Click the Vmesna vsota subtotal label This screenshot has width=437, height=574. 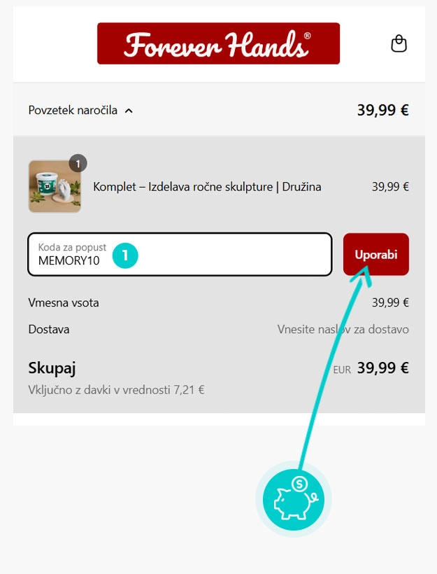(64, 302)
